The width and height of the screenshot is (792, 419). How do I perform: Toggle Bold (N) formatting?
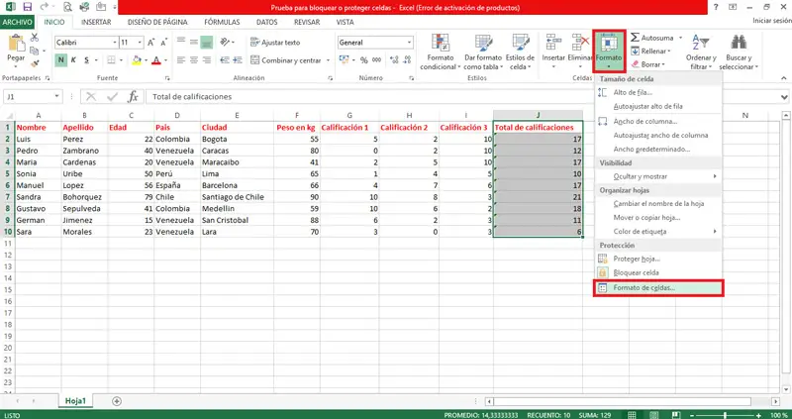tap(61, 60)
